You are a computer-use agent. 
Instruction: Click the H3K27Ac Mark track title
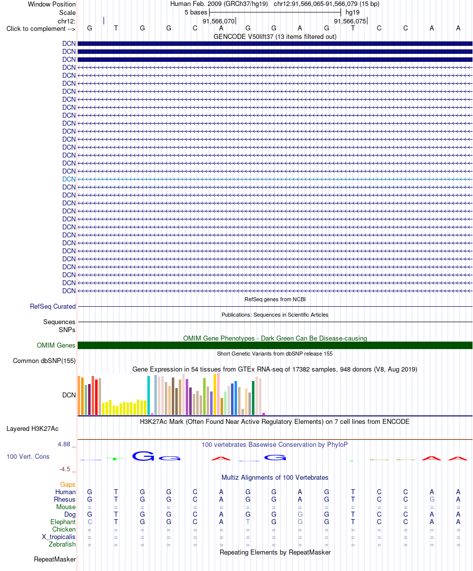275,422
